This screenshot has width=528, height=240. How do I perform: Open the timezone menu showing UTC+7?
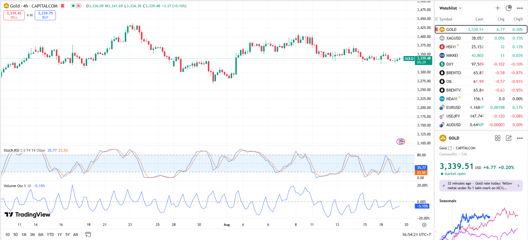(x=416, y=235)
